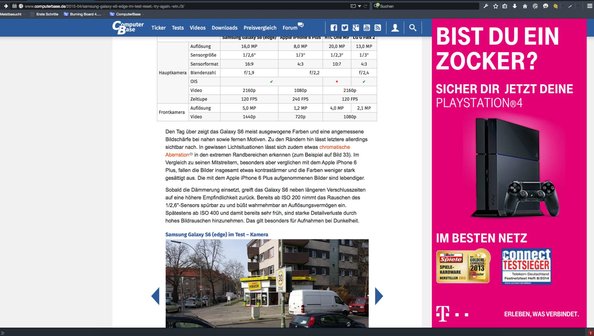Click the site identity globe icon

(x=21, y=6)
